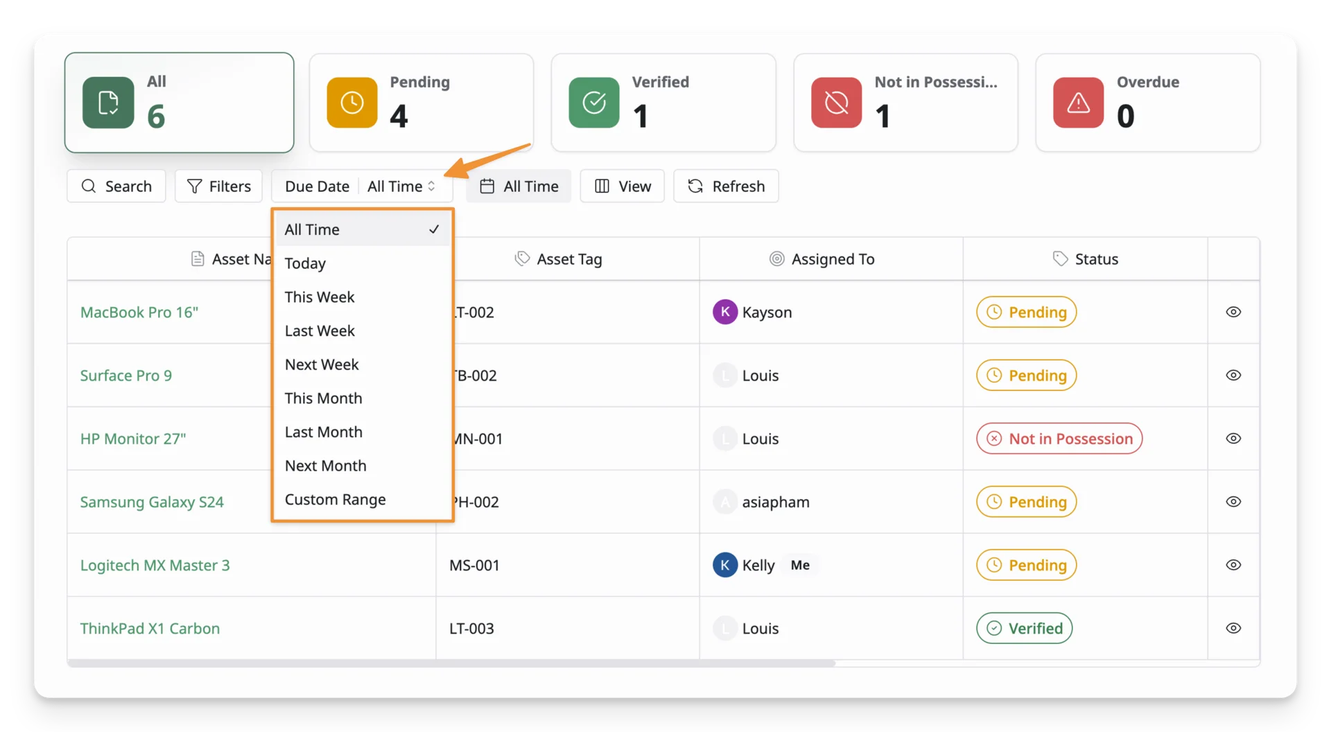Viewport: 1331px width, 732px height.
Task: Open Logitech MX Master 3 asset link
Action: [x=155, y=565]
